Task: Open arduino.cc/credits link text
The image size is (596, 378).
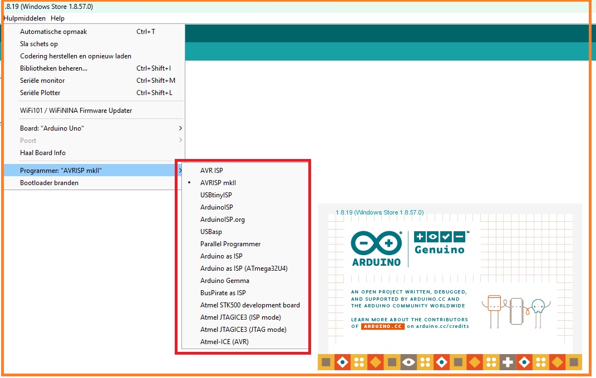Action: [x=442, y=326]
